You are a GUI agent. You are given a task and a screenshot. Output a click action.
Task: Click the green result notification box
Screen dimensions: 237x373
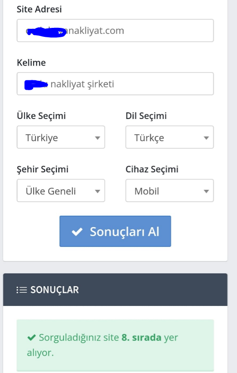[x=115, y=345]
